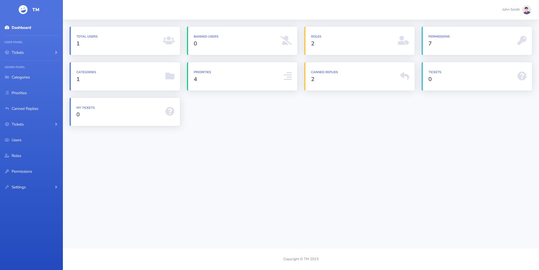539x270 pixels.
Task: Click the John Smith profile avatar
Action: point(527,10)
